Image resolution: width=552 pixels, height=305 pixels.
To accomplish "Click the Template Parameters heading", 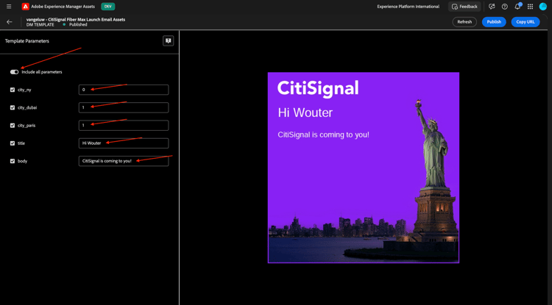I will tap(27, 41).
